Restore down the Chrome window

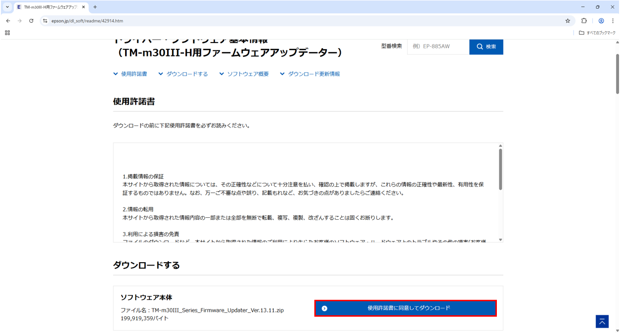(x=597, y=7)
